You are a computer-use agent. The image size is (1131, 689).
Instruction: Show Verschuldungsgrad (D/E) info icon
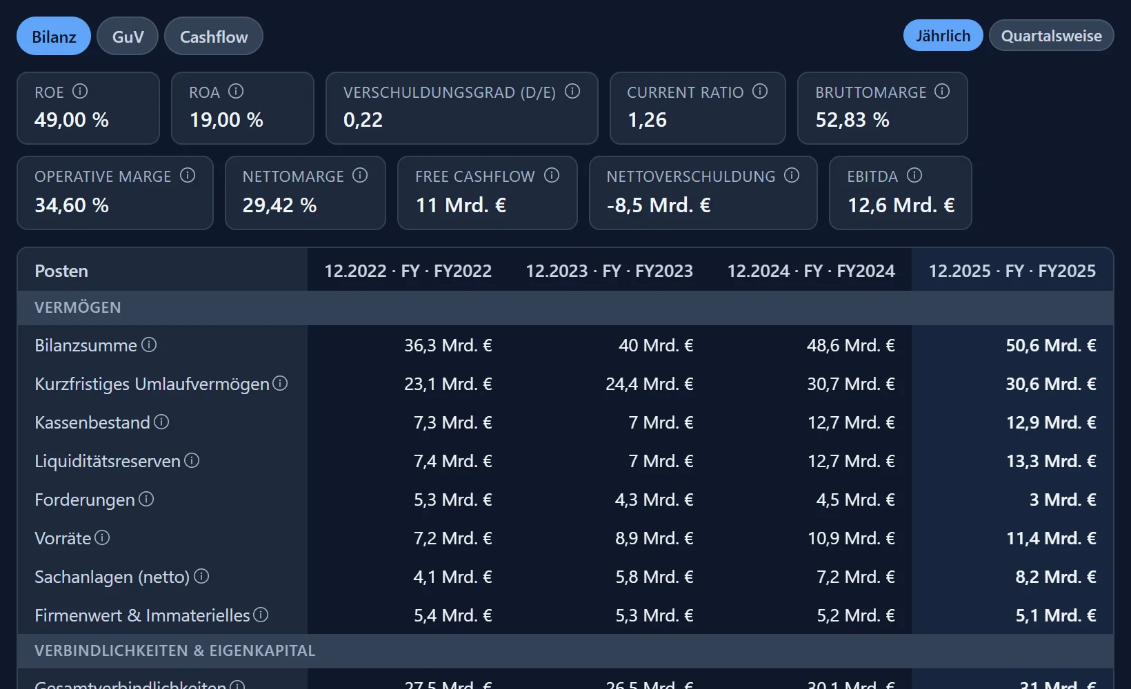pos(572,91)
